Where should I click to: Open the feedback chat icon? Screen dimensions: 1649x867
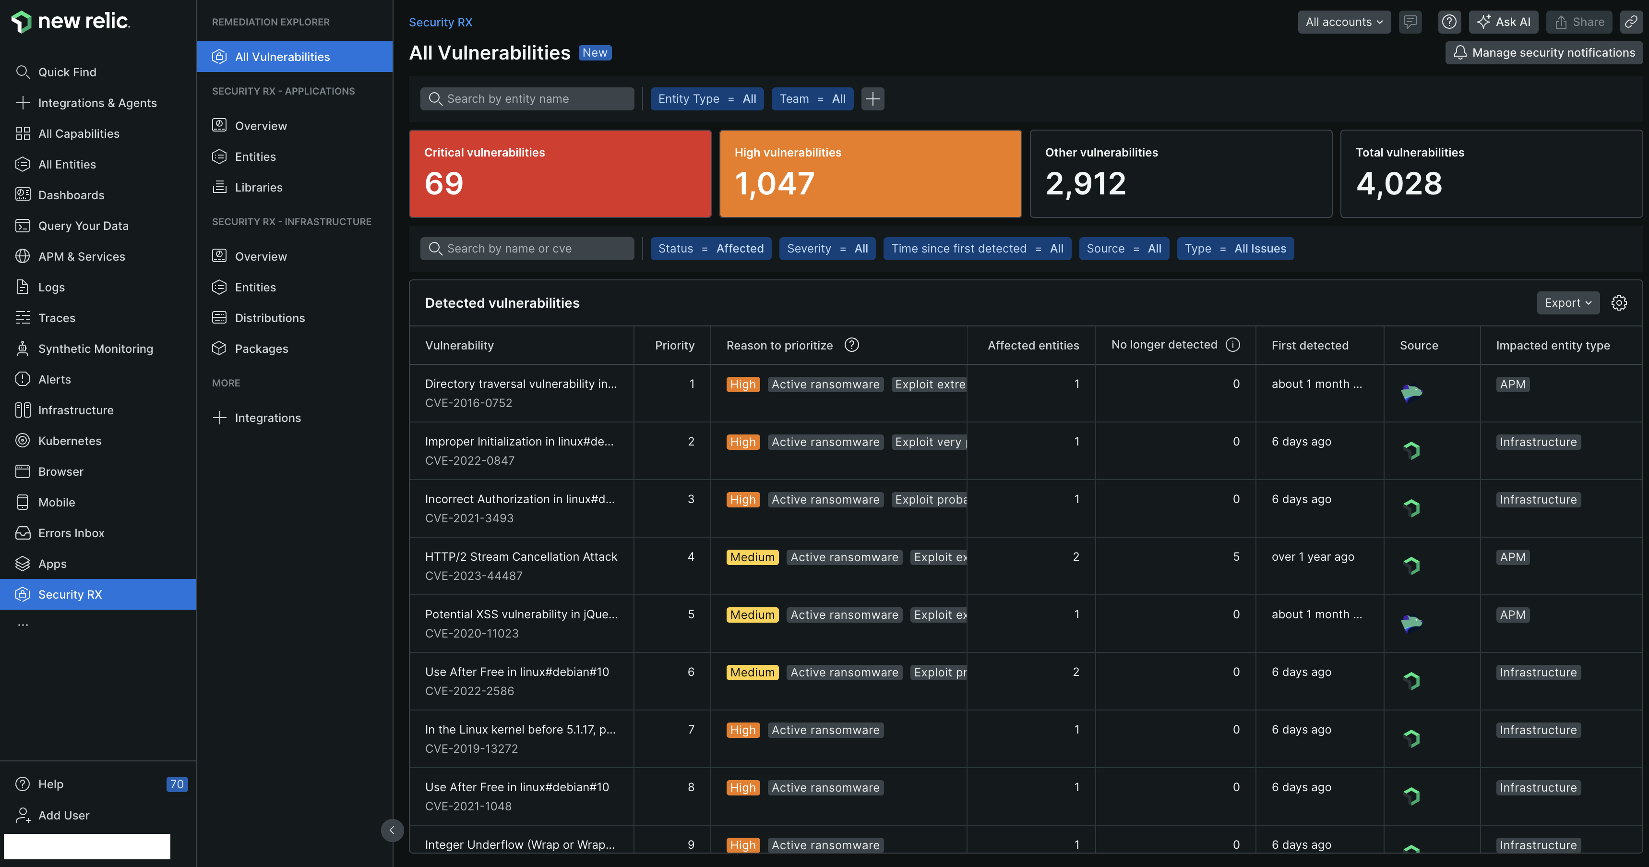(x=1410, y=22)
